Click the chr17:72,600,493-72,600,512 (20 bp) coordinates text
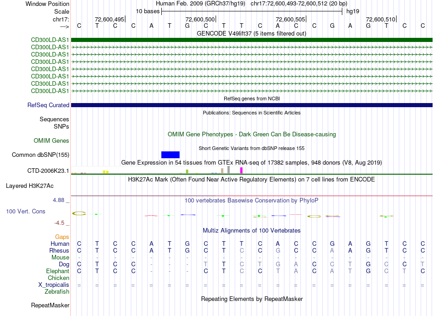Image resolution: width=433 pixels, height=316 pixels. pos(299,4)
